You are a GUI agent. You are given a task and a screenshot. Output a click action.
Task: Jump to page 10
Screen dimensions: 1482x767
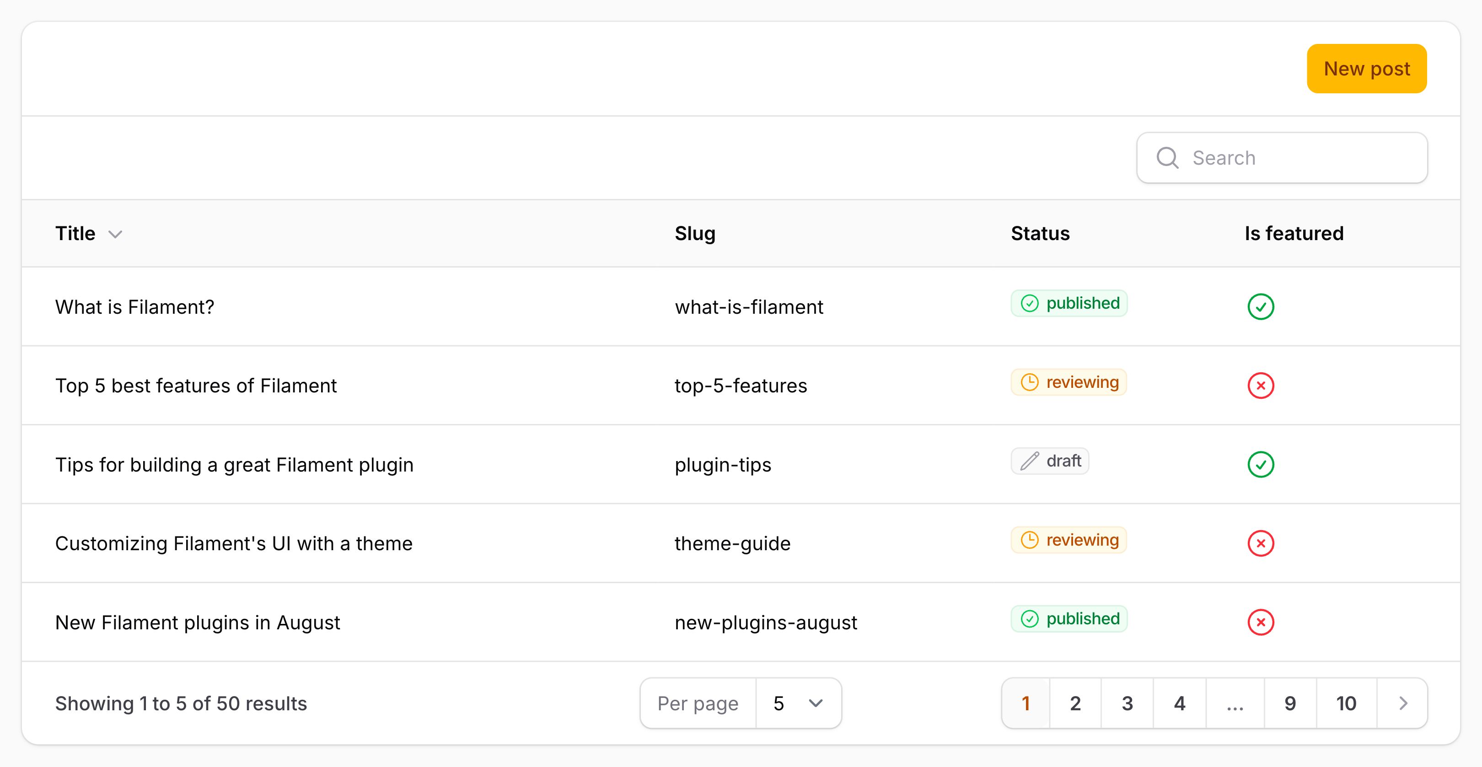click(1346, 703)
